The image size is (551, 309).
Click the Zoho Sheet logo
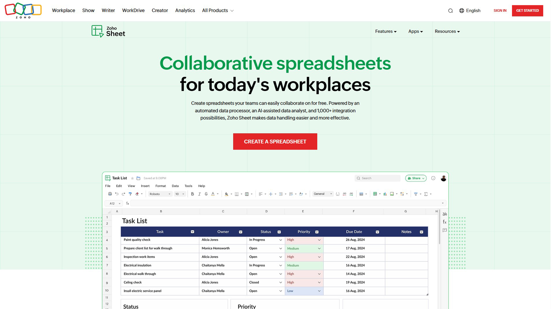tap(108, 31)
